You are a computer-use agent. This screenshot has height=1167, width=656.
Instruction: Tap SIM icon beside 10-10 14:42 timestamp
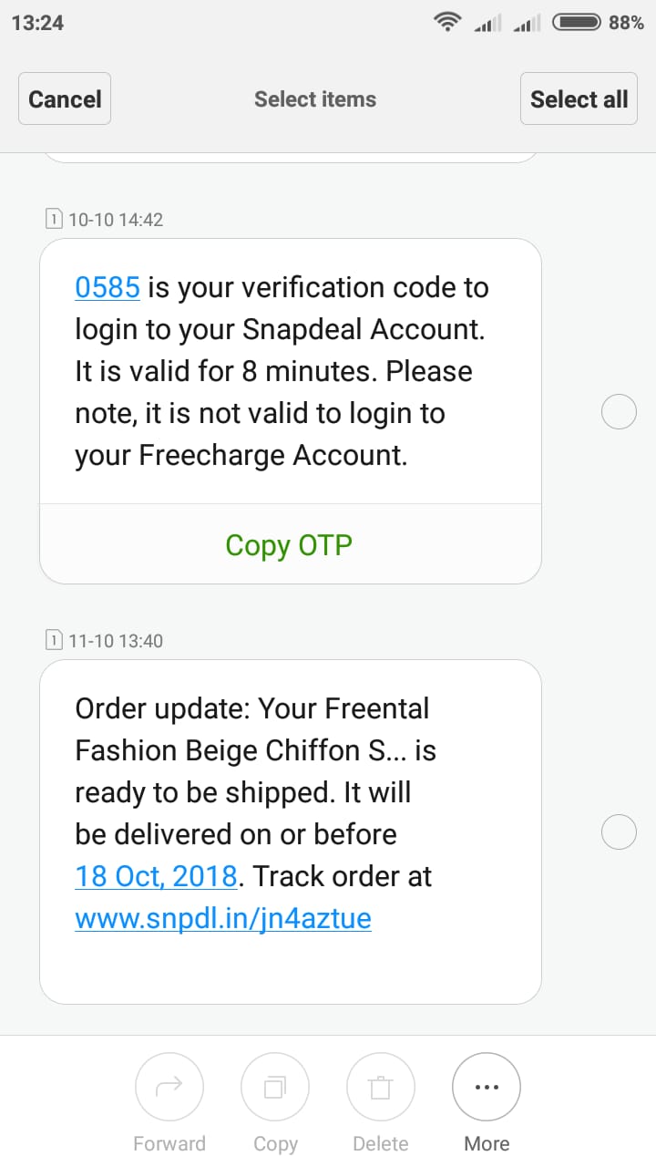(x=54, y=219)
